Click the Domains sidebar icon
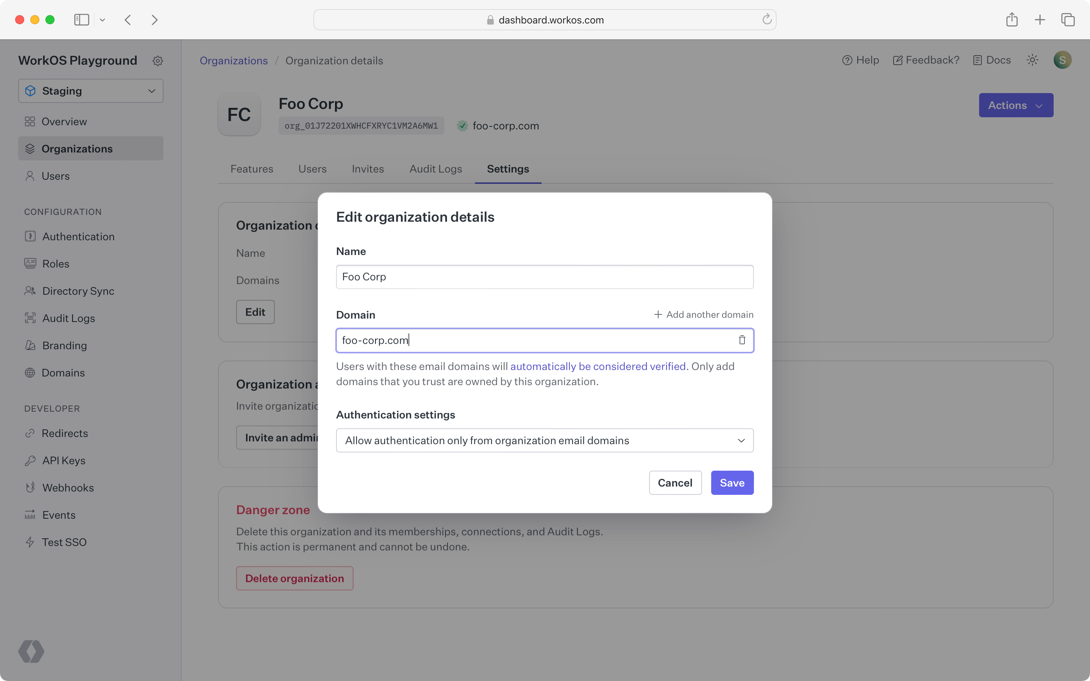This screenshot has height=681, width=1090. pyautogui.click(x=30, y=372)
